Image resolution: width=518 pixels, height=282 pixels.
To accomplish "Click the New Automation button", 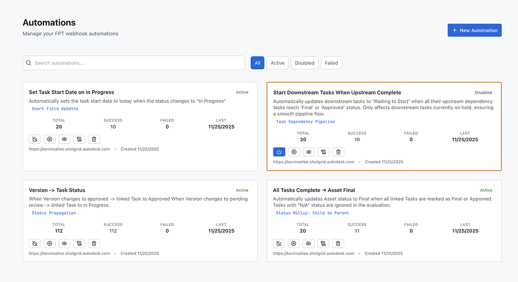I will coord(474,30).
